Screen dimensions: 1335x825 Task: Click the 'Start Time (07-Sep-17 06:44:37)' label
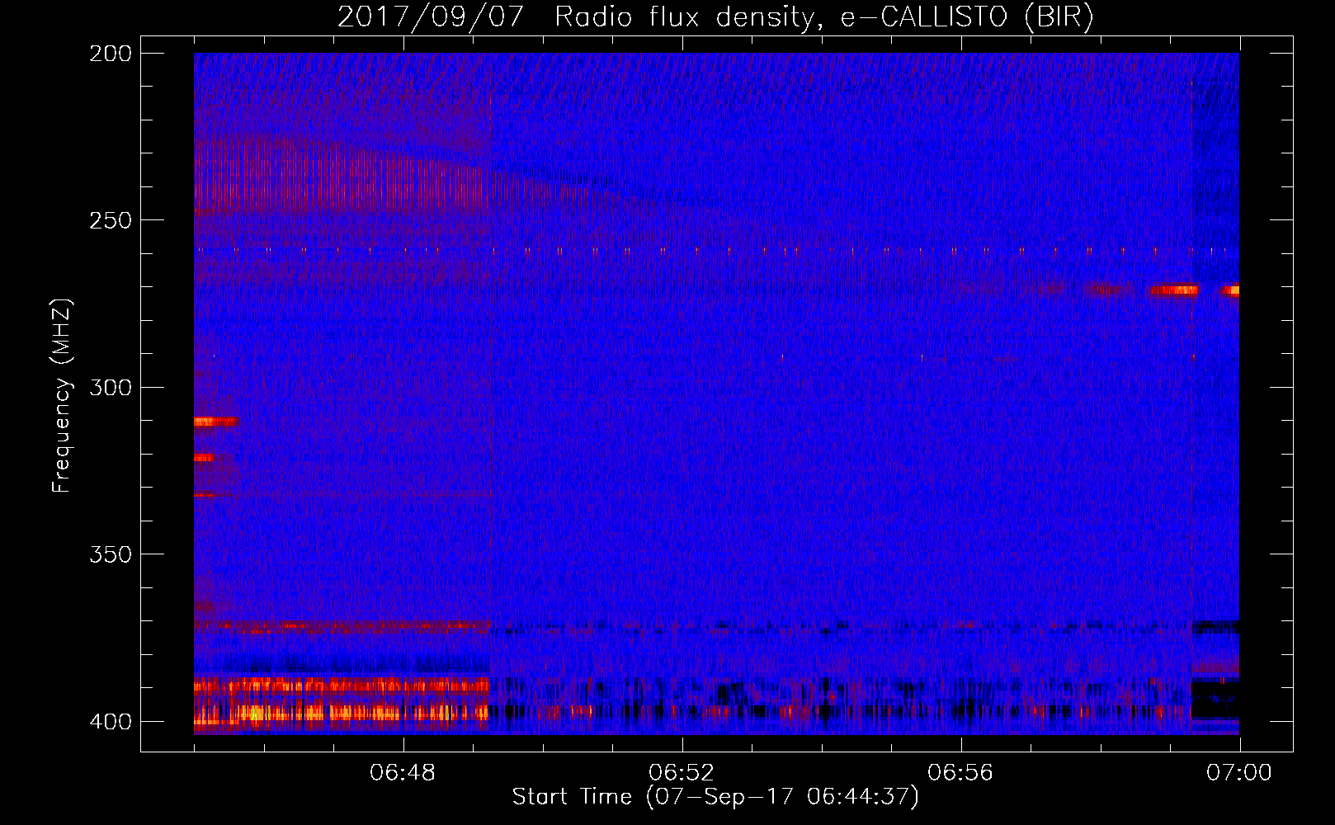[x=715, y=797]
